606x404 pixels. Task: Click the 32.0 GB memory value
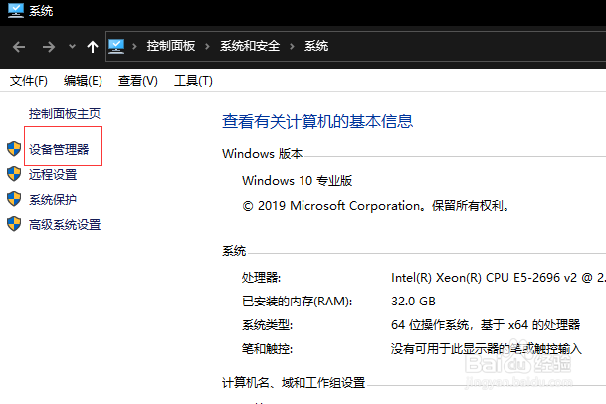[413, 302]
